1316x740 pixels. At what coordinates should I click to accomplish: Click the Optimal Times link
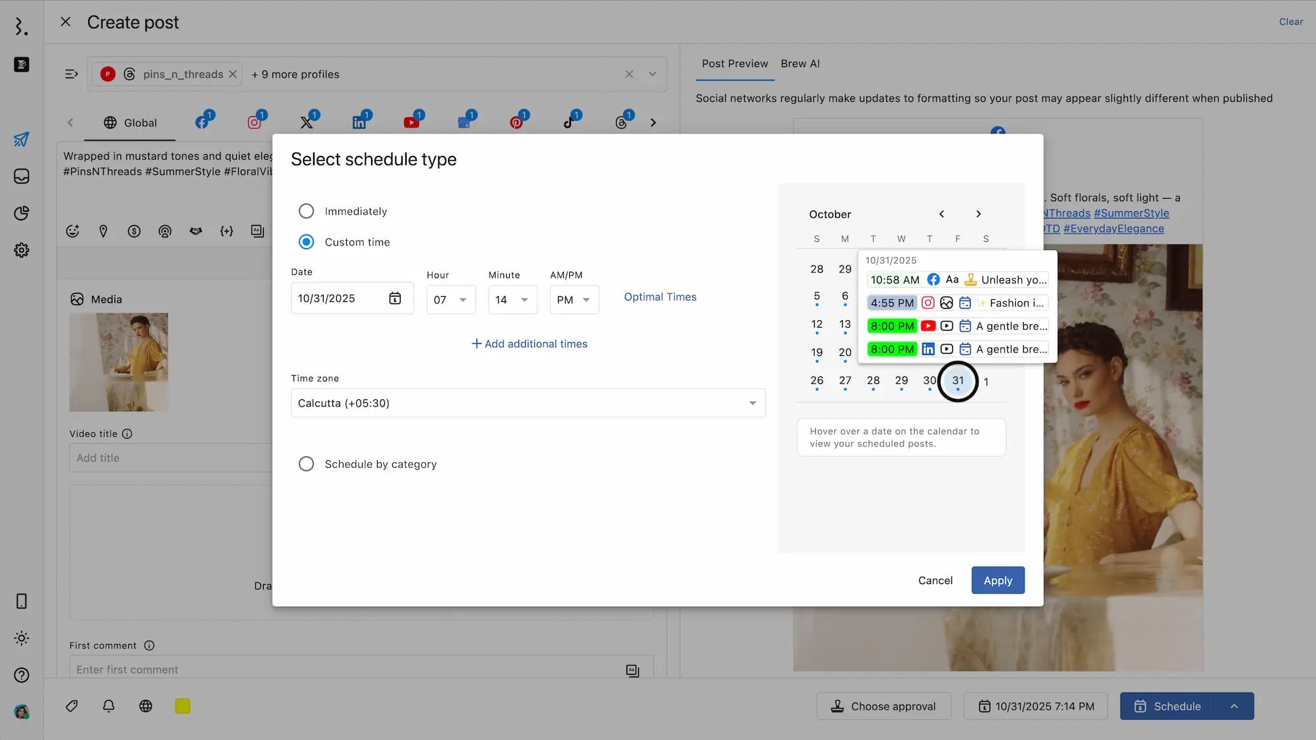660,297
